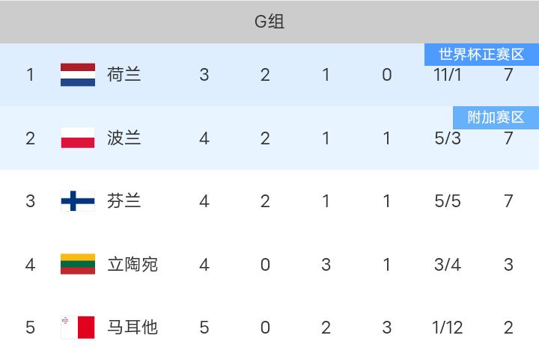The width and height of the screenshot is (539, 356).
Task: Click Malta's points value 2
Action: [x=508, y=328]
